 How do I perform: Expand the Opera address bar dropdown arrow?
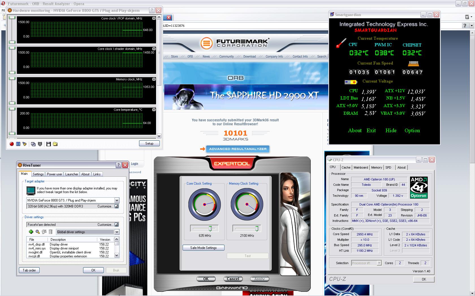[471, 26]
